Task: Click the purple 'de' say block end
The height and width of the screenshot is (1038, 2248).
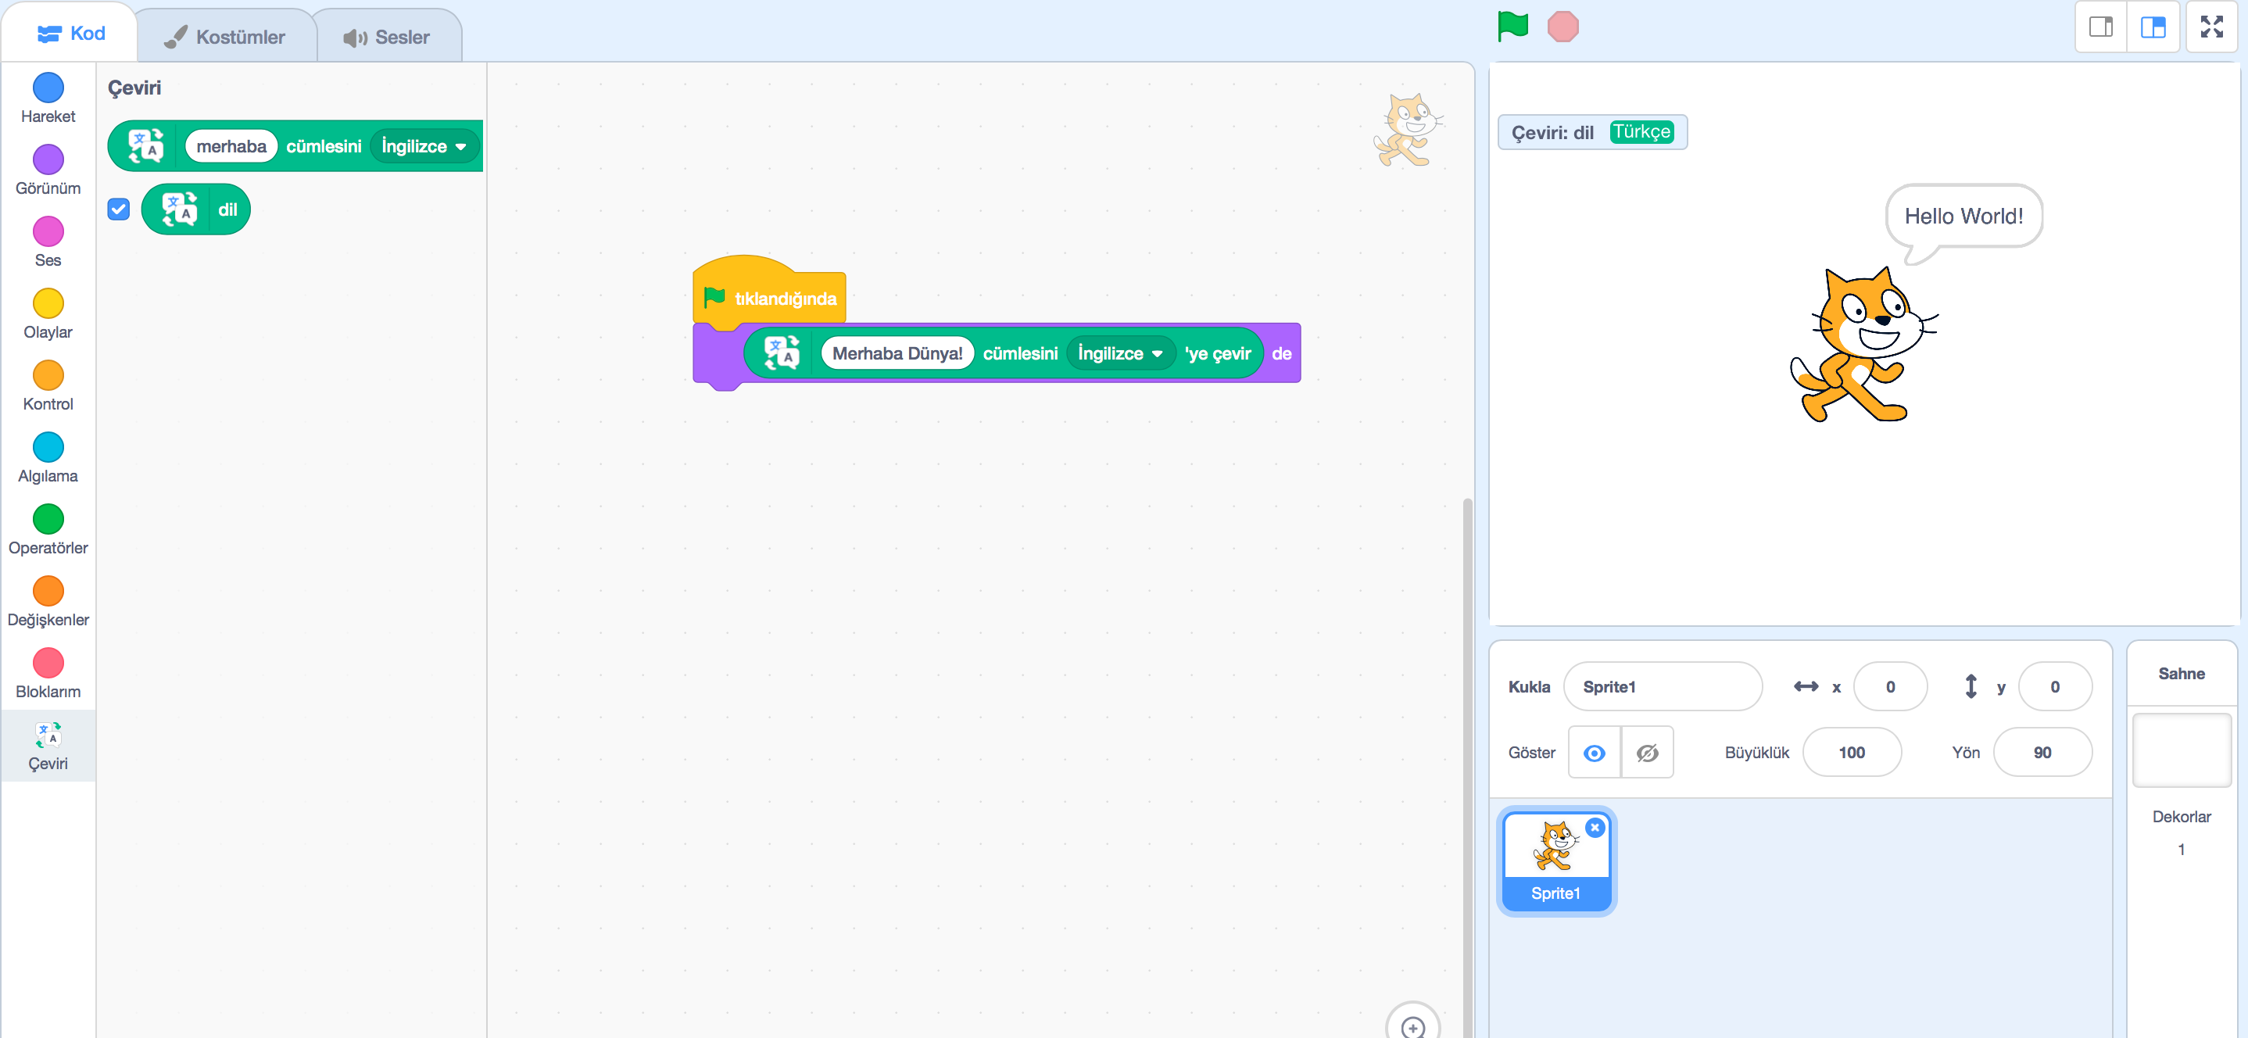Action: click(x=1280, y=353)
